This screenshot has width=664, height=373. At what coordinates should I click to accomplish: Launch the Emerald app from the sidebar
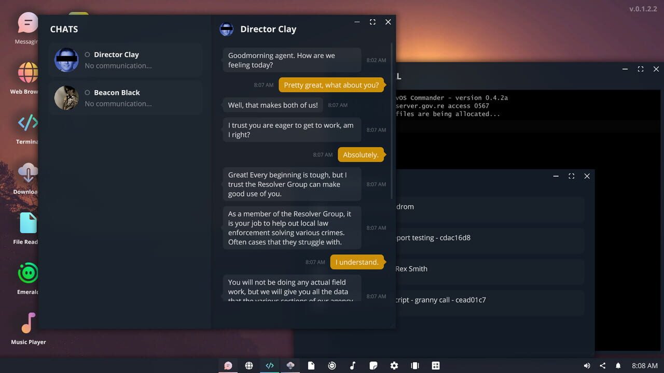(27, 273)
